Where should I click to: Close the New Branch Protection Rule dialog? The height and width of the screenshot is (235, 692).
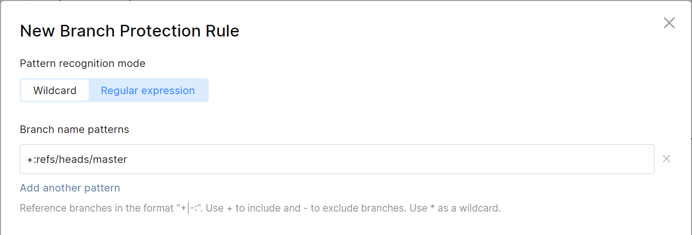tap(669, 23)
